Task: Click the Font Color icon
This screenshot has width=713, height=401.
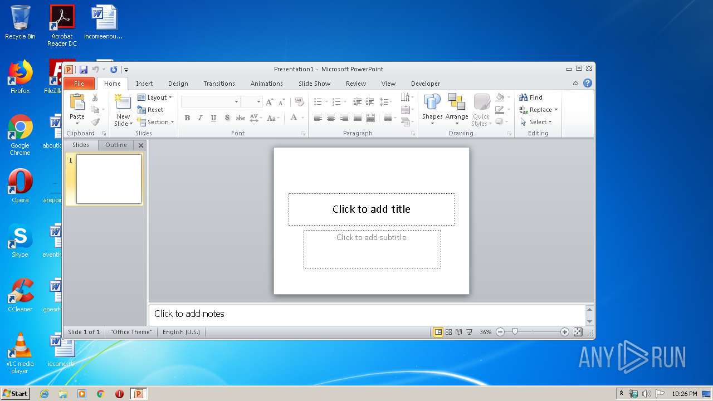Action: pyautogui.click(x=294, y=118)
